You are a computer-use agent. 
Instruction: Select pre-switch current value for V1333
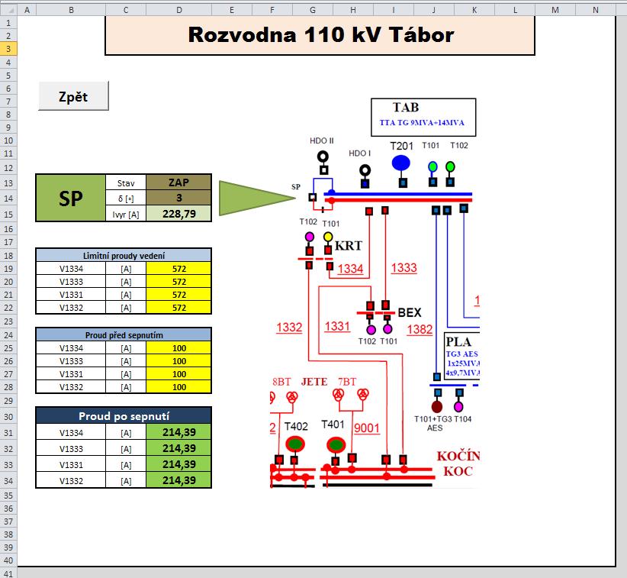(x=178, y=361)
